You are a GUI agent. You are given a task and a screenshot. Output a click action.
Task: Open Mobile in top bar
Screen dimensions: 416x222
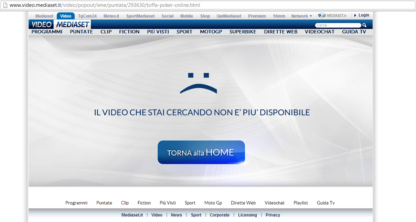click(186, 16)
